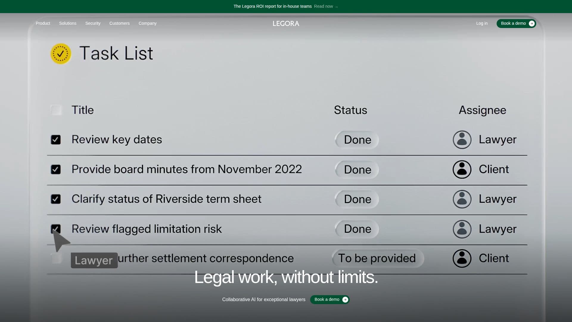
Task: Click the Title column header
Action: click(x=83, y=110)
